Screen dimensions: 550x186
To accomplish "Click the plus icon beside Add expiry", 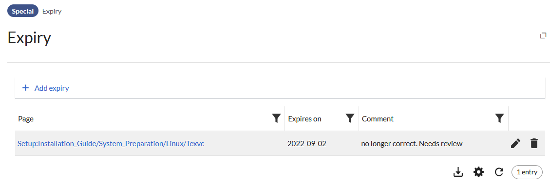I will click(25, 88).
